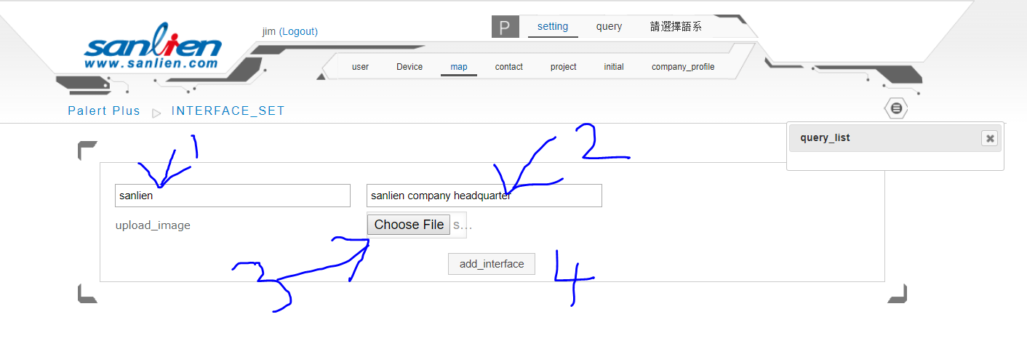This screenshot has width=1027, height=341.
Task: Switch to the query tab
Action: (609, 27)
